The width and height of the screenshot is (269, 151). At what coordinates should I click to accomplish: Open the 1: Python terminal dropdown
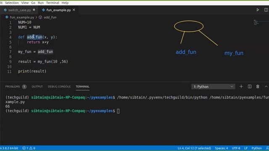(x=213, y=87)
